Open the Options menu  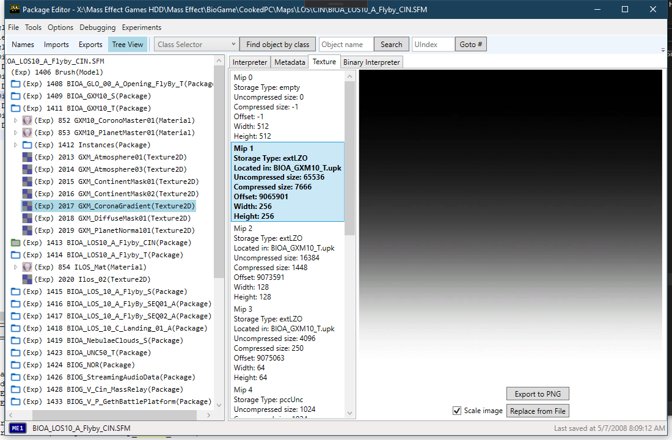click(60, 28)
